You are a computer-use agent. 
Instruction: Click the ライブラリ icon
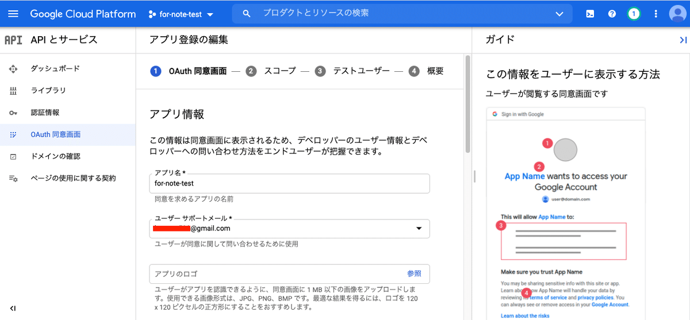pos(13,91)
